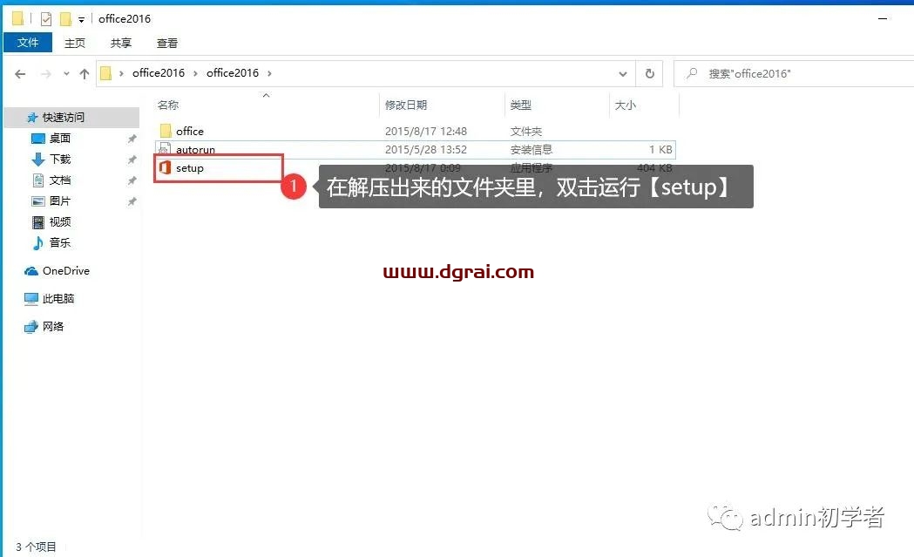Switch to the 主页 ribbon tab
The width and height of the screenshot is (914, 557).
tap(75, 44)
